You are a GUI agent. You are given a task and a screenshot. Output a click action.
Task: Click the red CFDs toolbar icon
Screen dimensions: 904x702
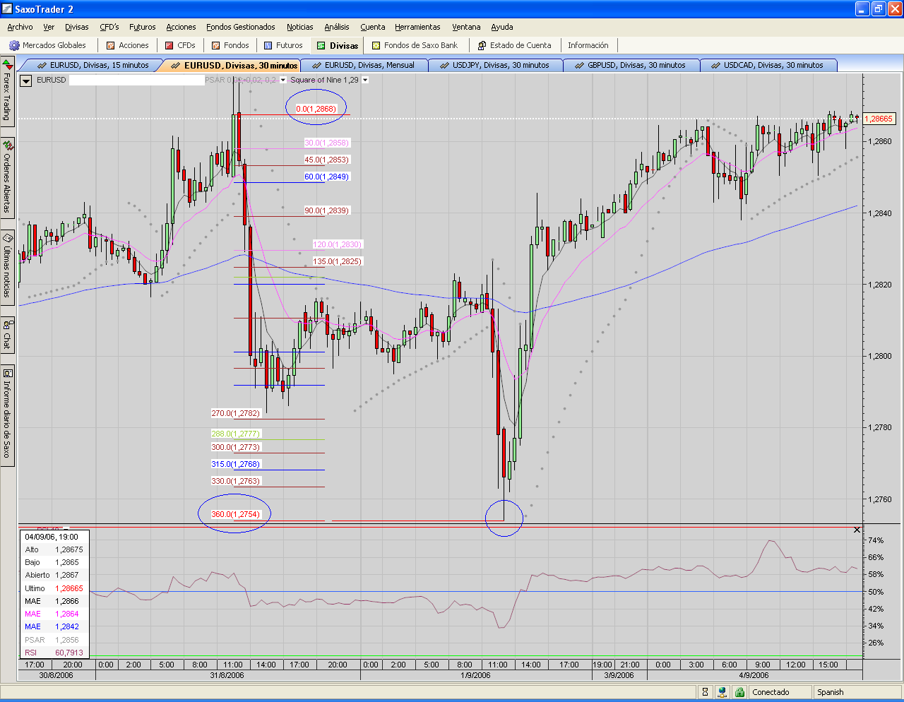coord(169,45)
